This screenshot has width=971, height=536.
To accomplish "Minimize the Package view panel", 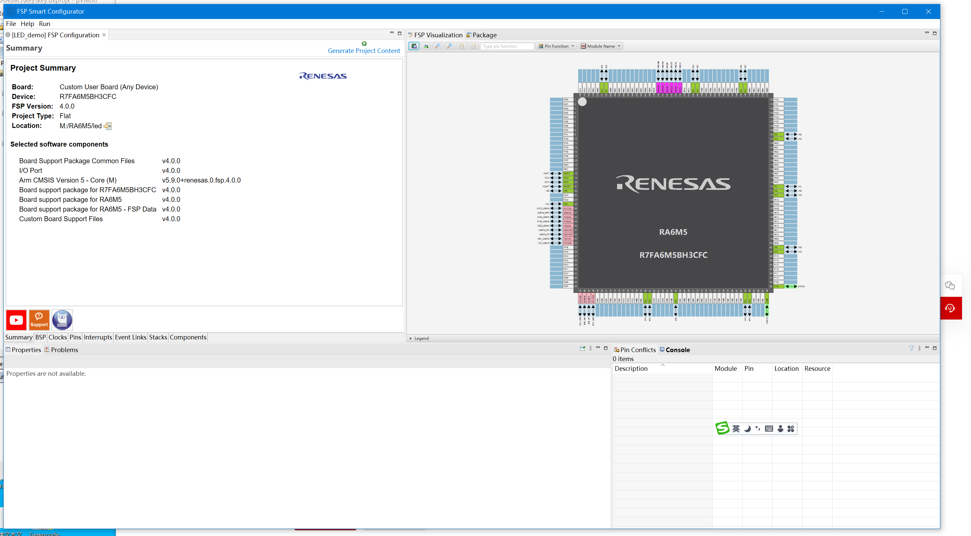I will (927, 33).
